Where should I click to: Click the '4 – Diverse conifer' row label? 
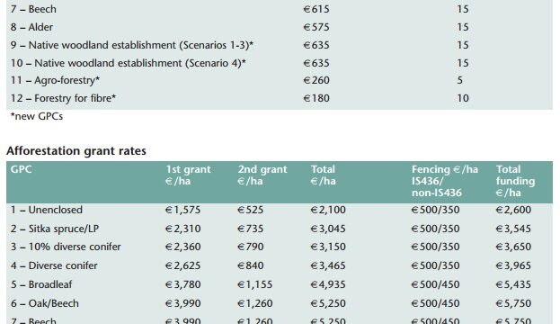54,265
